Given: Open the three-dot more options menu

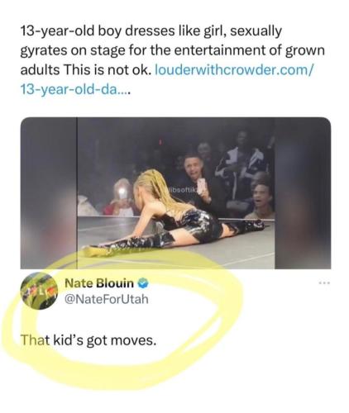Looking at the screenshot, I should [325, 282].
